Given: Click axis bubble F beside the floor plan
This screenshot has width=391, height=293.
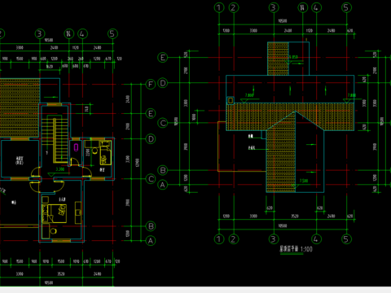Looking at the screenshot, I should click(151, 84).
